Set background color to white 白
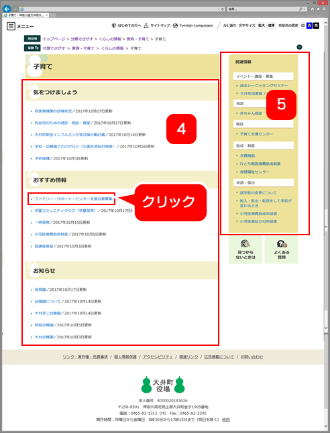Screen dimensions: 330x433 (x=303, y=25)
